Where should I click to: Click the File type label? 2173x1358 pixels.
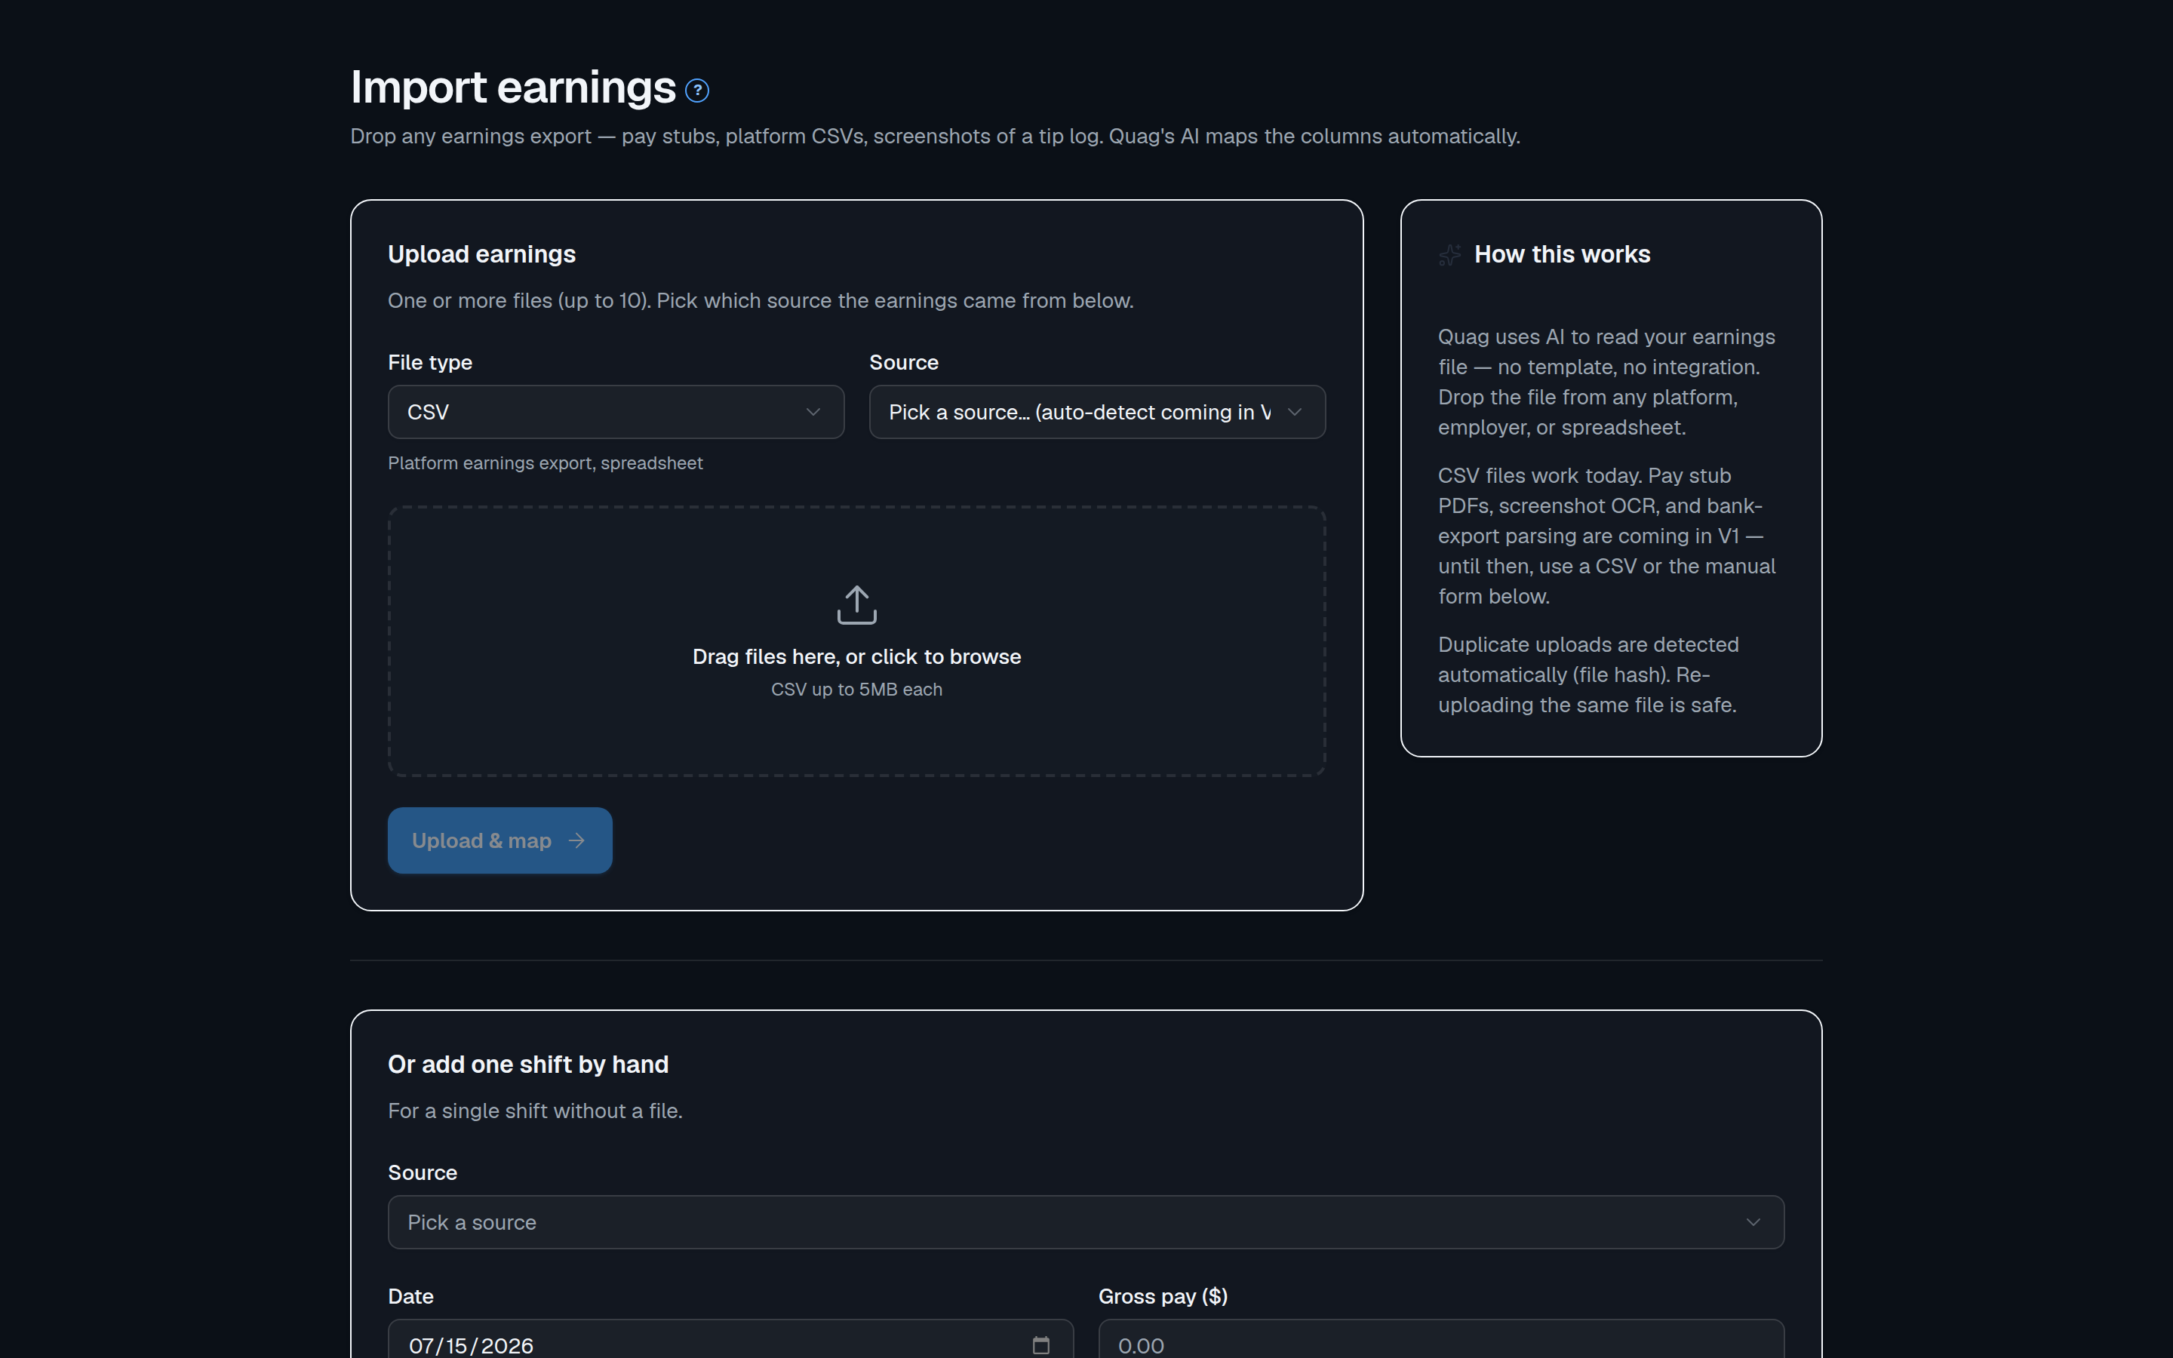pyautogui.click(x=430, y=363)
